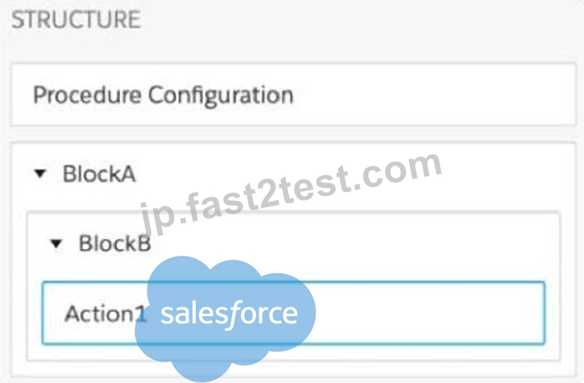Image resolution: width=584 pixels, height=383 pixels.
Task: Click the bottom lobe of Salesforce cloud
Action: [x=203, y=367]
